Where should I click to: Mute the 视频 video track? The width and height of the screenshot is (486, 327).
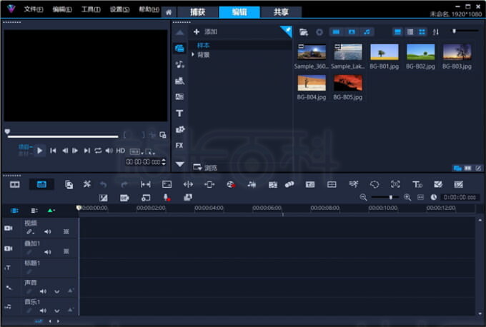(x=48, y=232)
